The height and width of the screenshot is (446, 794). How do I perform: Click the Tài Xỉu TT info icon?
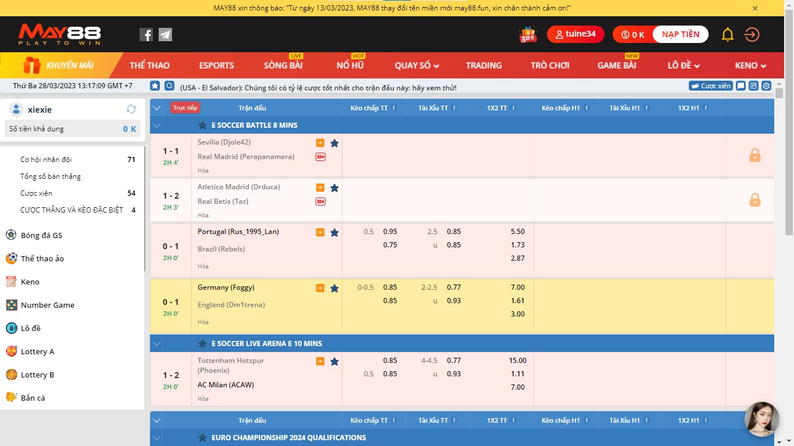pos(455,107)
